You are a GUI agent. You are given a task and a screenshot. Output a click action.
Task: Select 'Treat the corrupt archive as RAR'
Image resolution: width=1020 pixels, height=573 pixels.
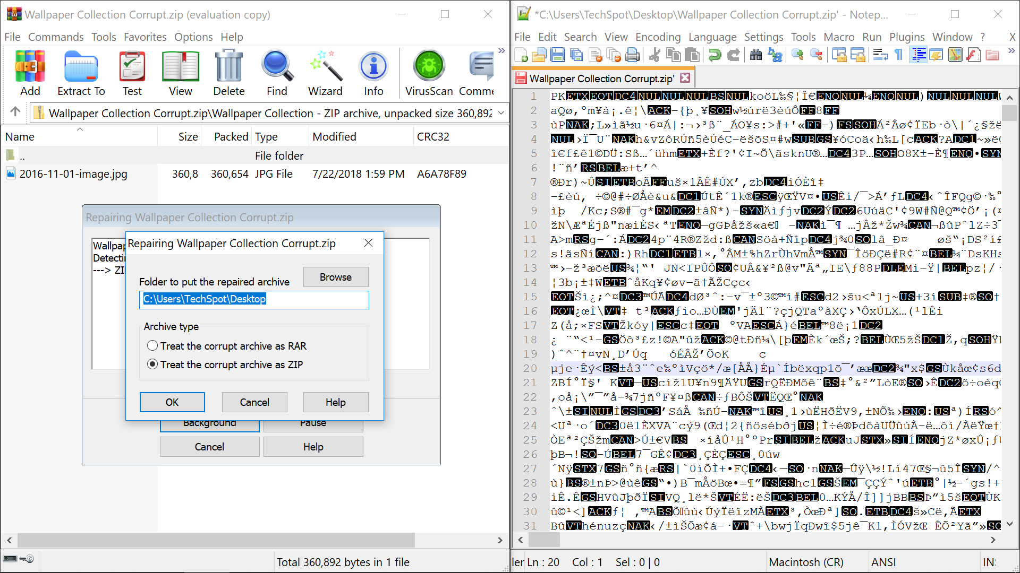tap(151, 345)
